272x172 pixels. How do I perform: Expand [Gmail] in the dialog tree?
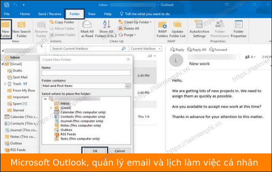51,108
